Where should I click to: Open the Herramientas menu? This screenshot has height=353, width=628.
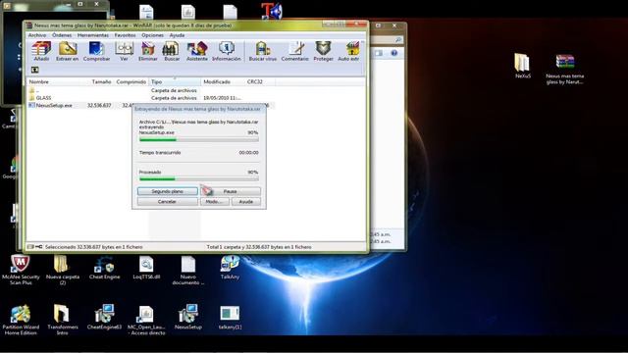tap(93, 35)
